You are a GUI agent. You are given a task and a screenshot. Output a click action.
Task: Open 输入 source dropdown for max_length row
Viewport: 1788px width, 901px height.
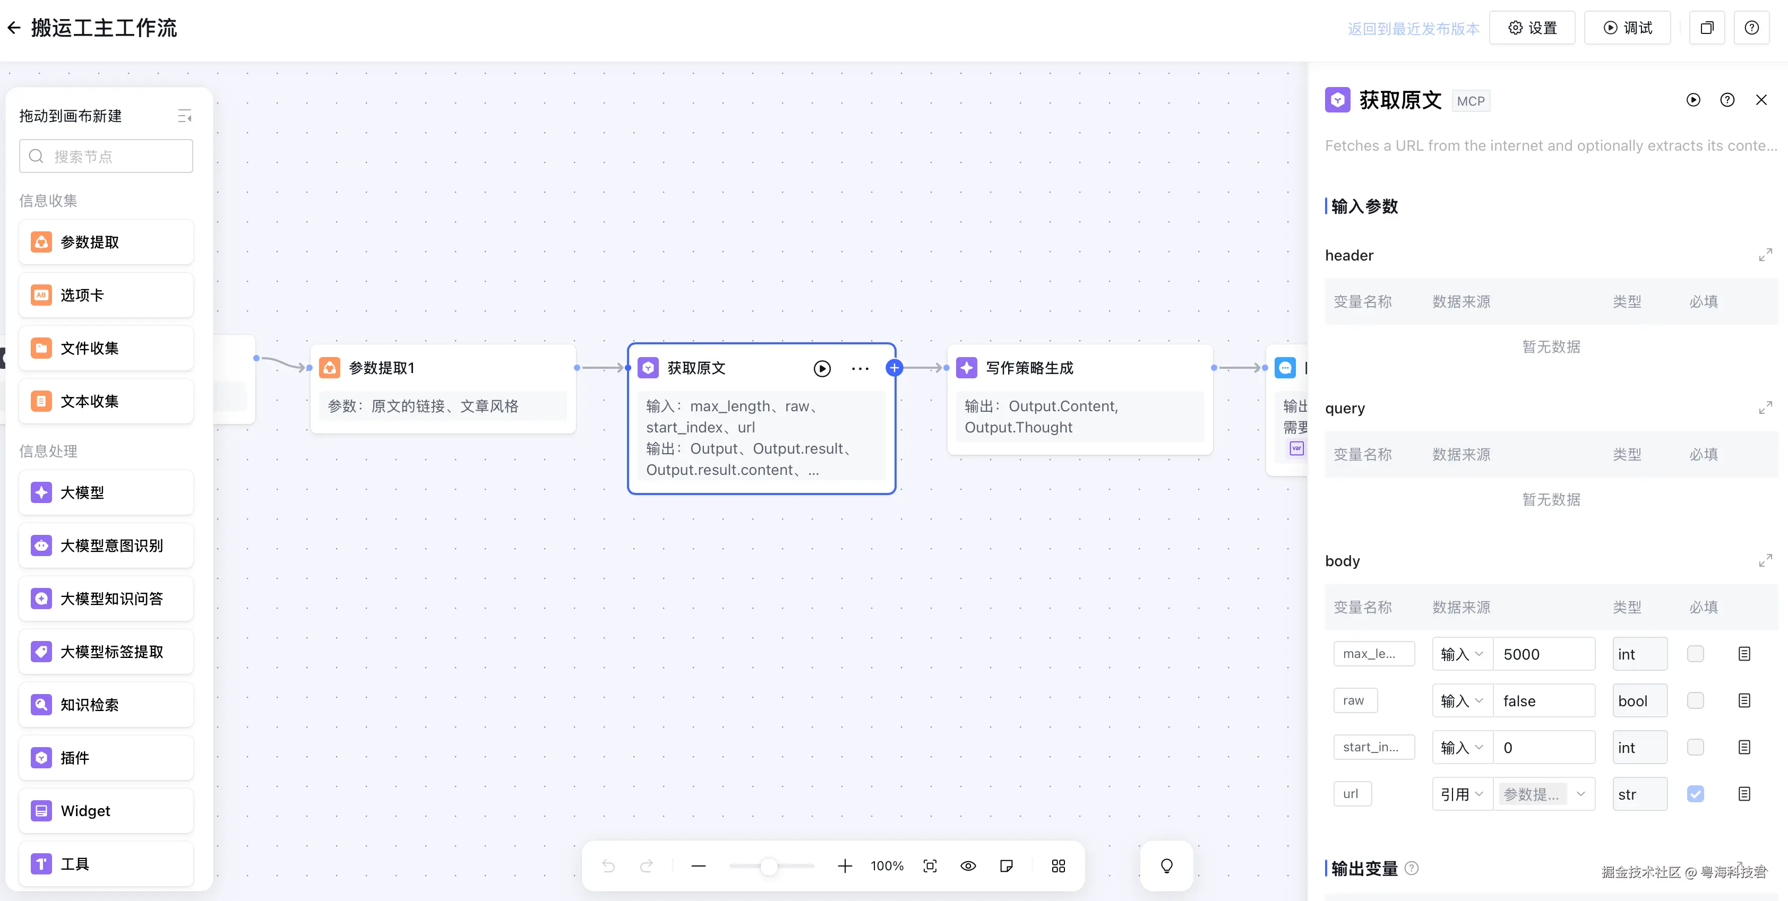pyautogui.click(x=1462, y=653)
